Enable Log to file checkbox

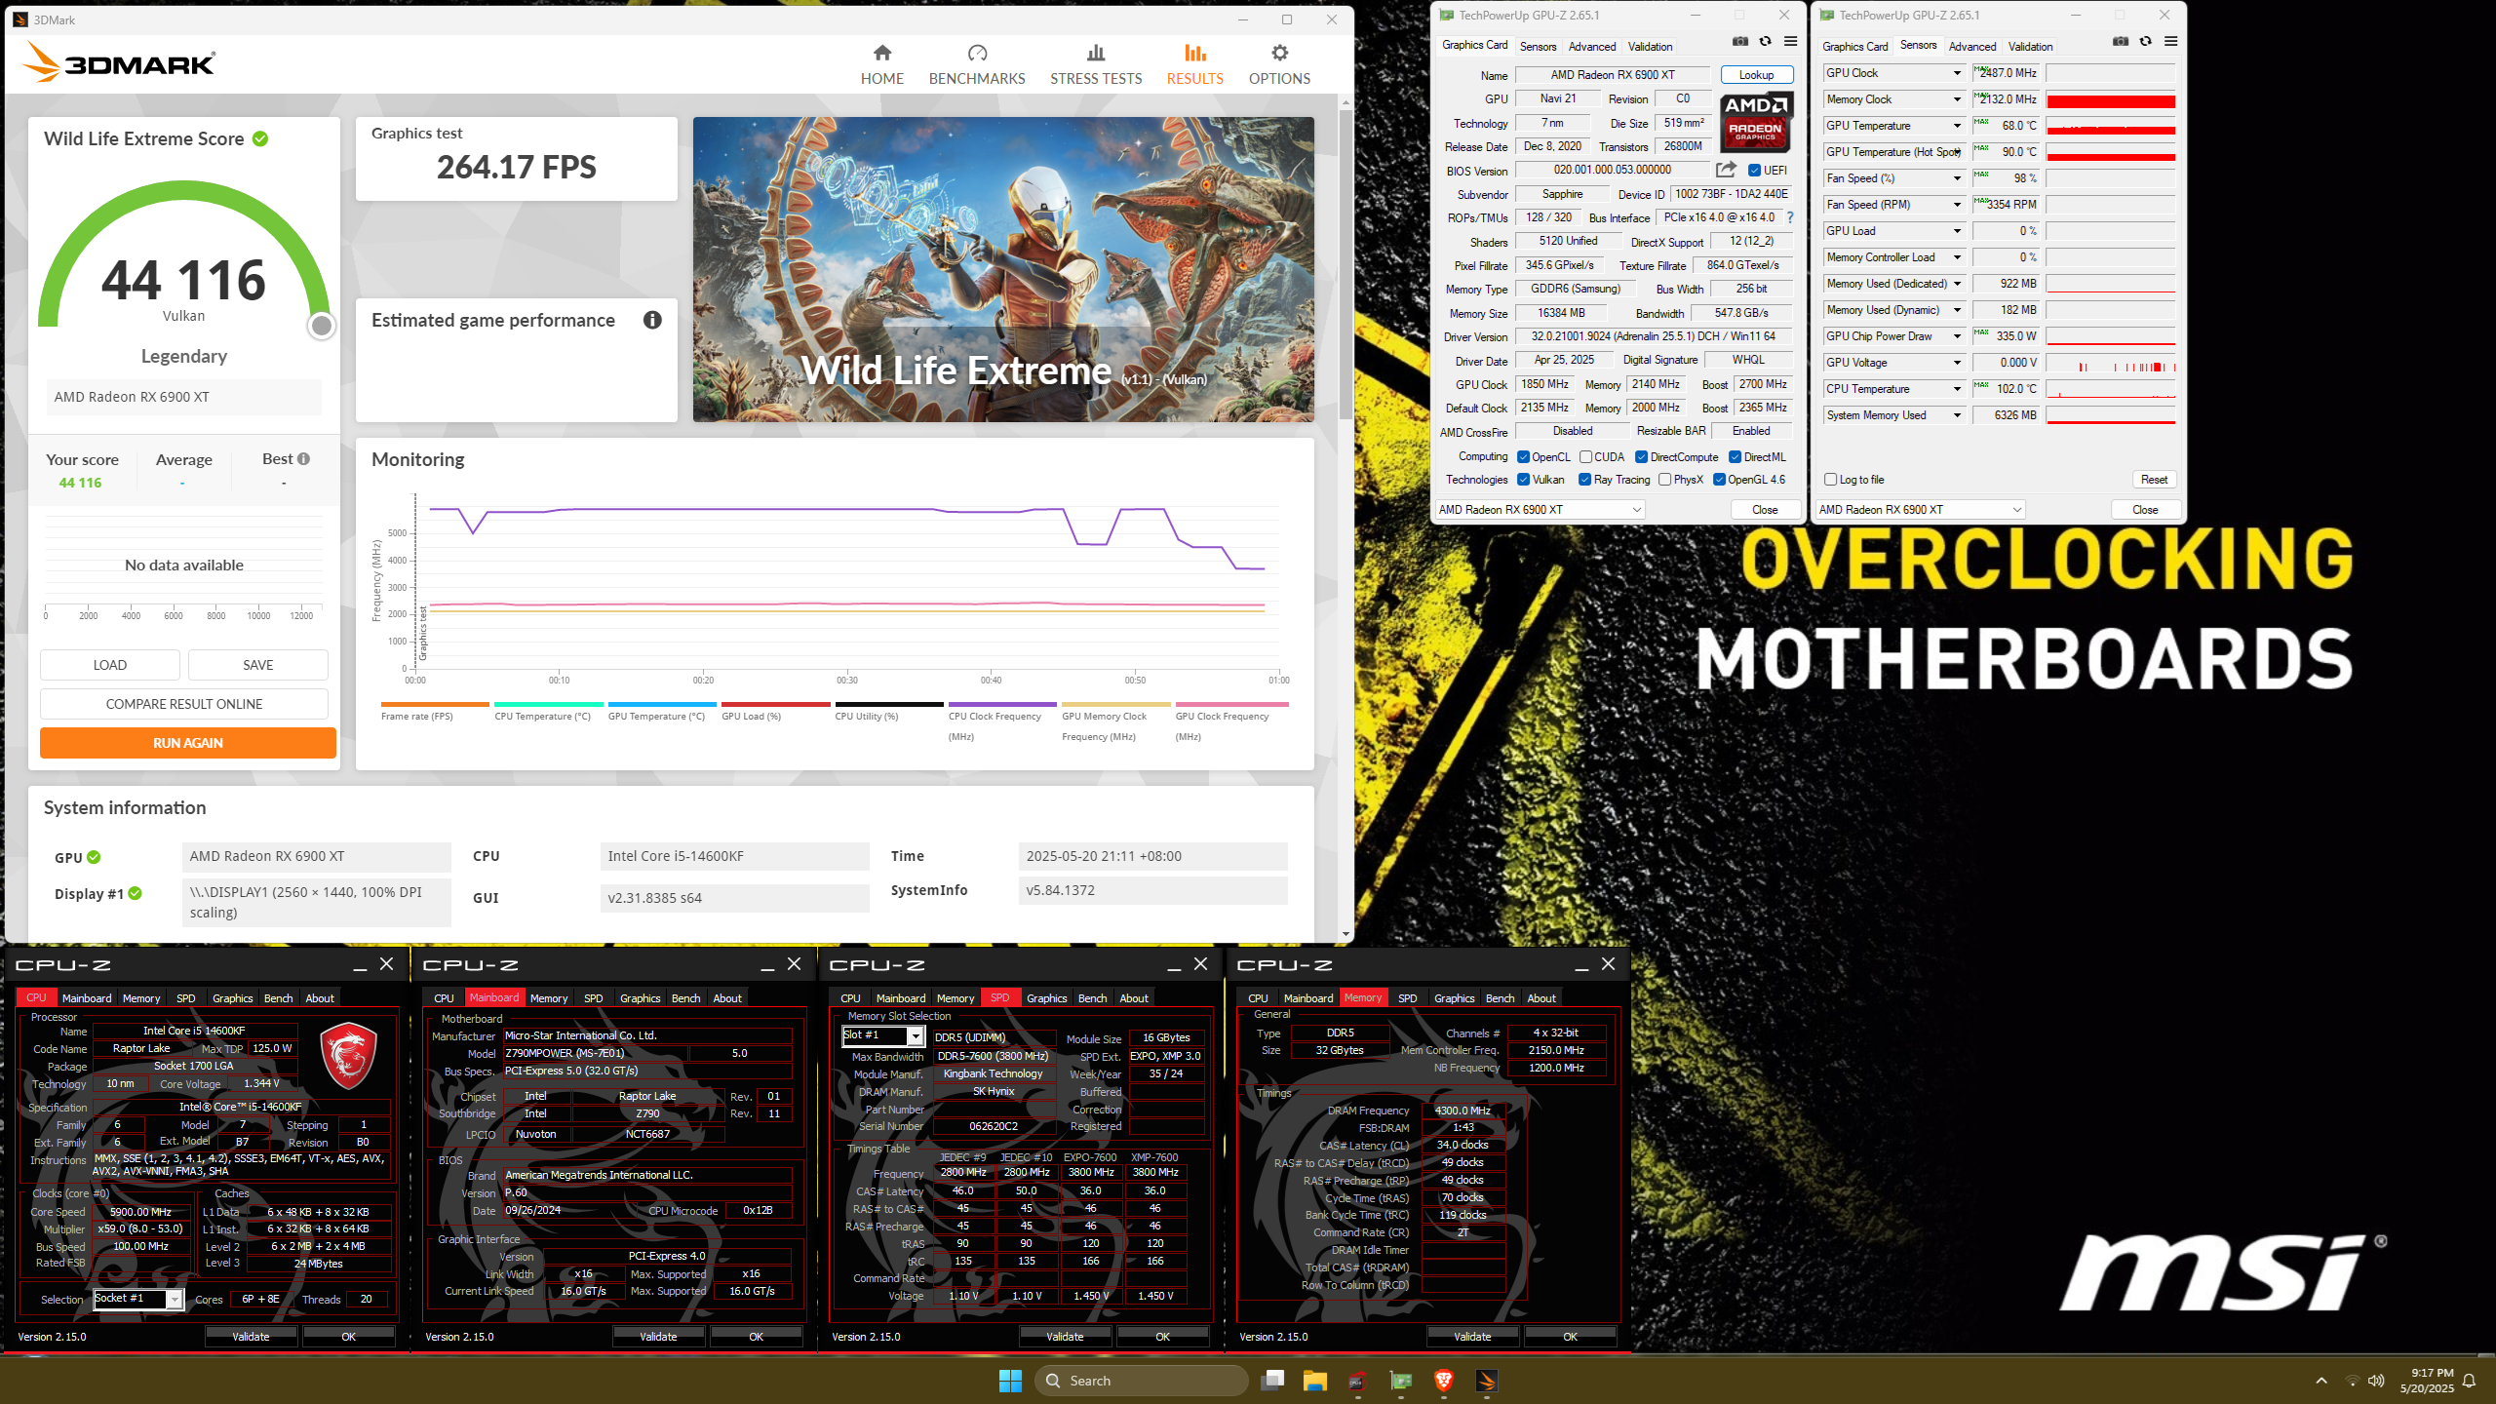coord(1830,480)
